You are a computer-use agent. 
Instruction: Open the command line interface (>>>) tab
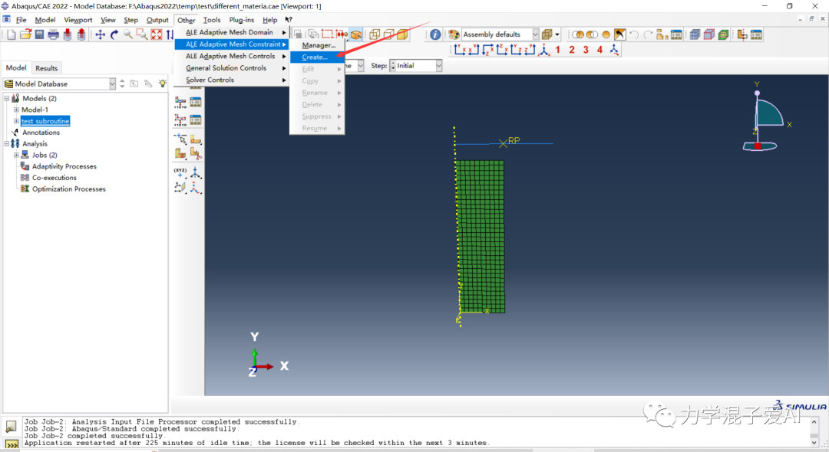11,444
